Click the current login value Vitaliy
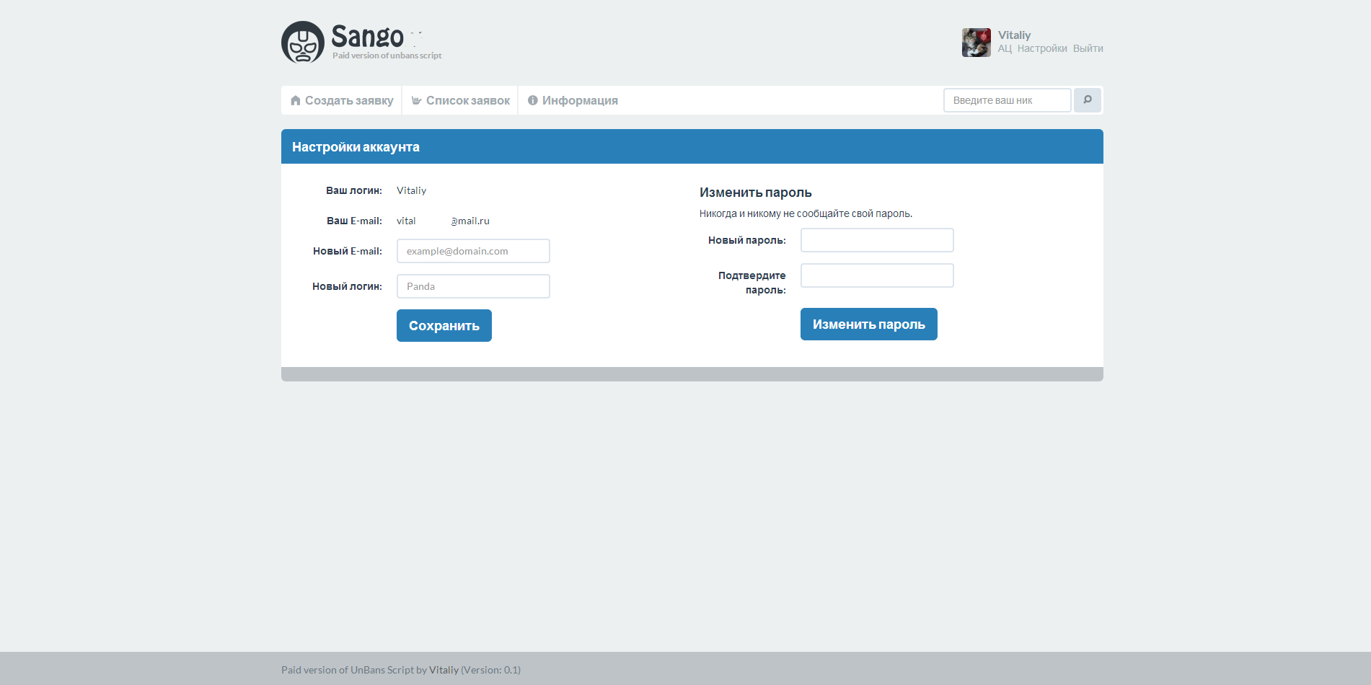Image resolution: width=1371 pixels, height=685 pixels. [411, 190]
